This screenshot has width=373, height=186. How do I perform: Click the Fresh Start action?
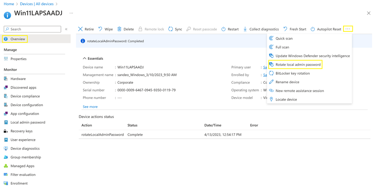pos(295,29)
